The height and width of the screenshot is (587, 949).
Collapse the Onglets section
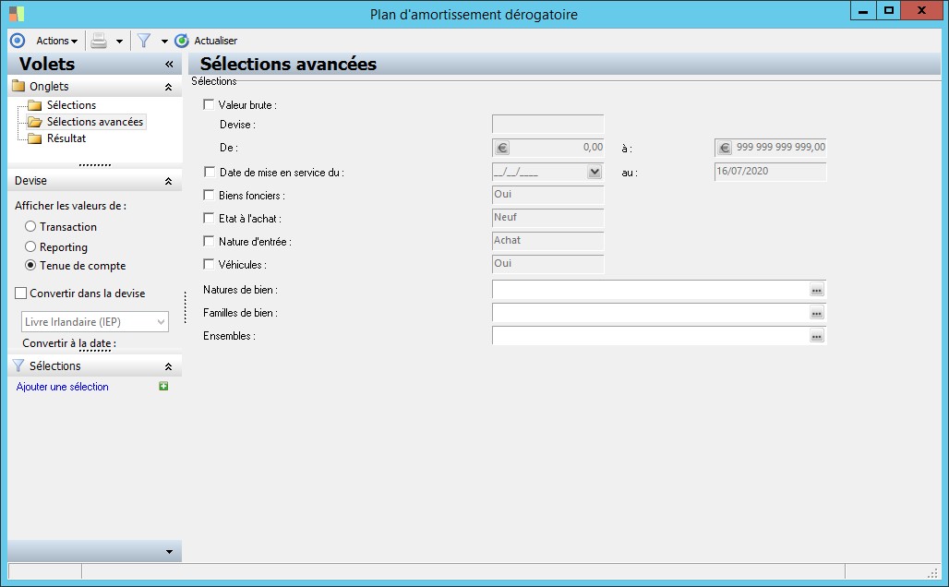coord(168,87)
